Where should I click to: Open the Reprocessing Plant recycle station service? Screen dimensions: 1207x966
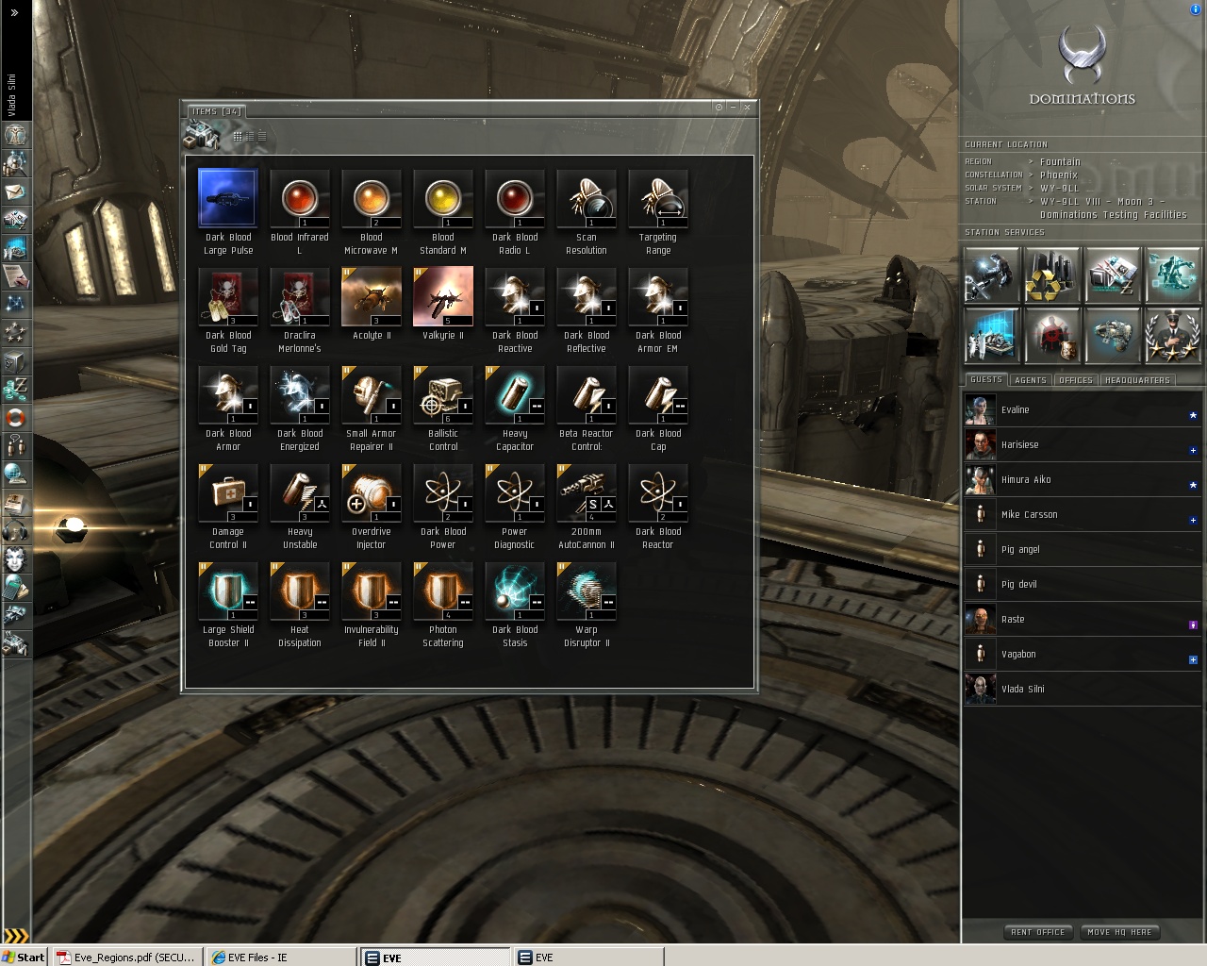pyautogui.click(x=1051, y=275)
